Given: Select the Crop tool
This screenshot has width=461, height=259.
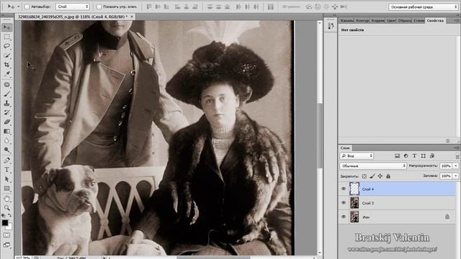Looking at the screenshot, I should tap(6, 65).
